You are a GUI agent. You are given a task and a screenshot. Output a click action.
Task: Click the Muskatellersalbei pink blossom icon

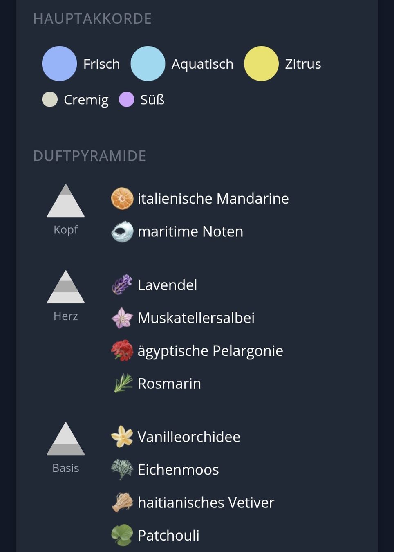(x=122, y=318)
